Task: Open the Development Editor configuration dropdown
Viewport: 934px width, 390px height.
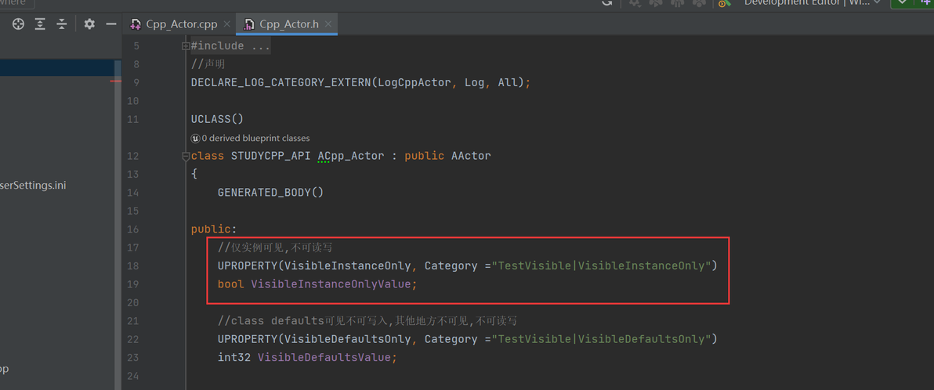Action: 811,3
